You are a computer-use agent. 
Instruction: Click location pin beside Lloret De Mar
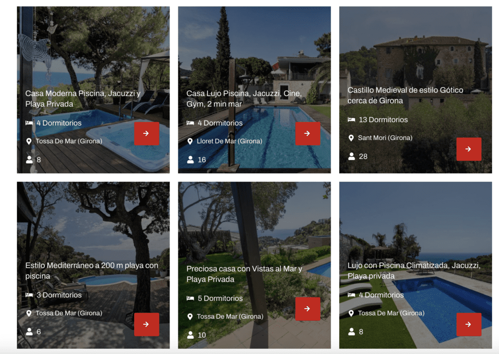coord(190,141)
